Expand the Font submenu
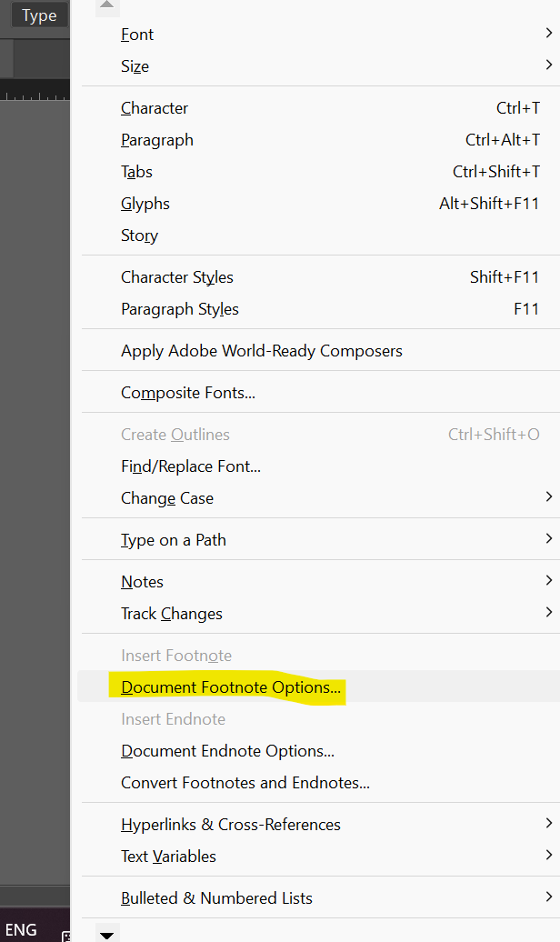 coord(137,35)
